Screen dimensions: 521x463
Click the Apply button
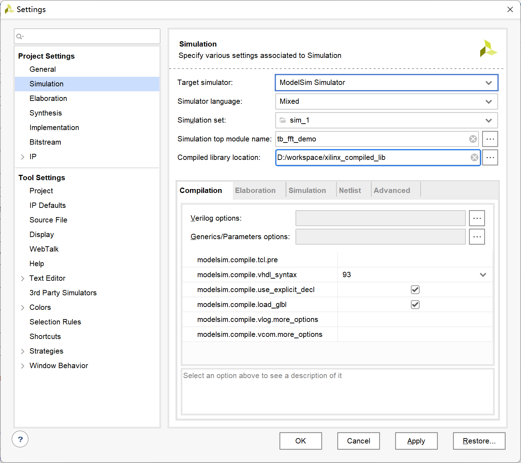pyautogui.click(x=416, y=441)
